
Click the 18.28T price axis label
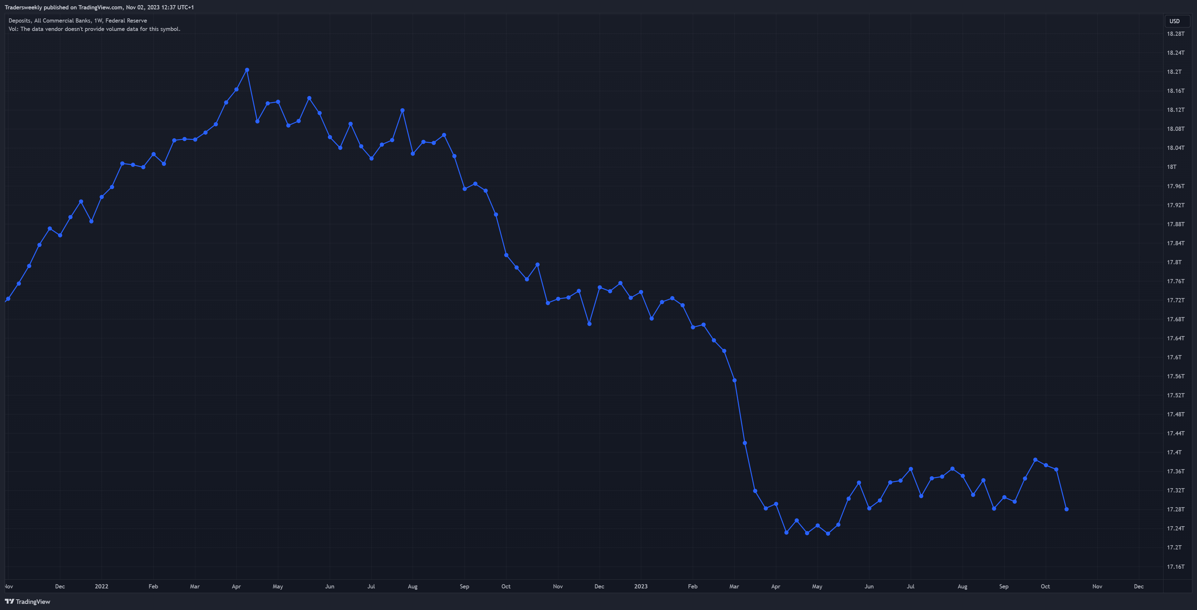click(x=1176, y=34)
